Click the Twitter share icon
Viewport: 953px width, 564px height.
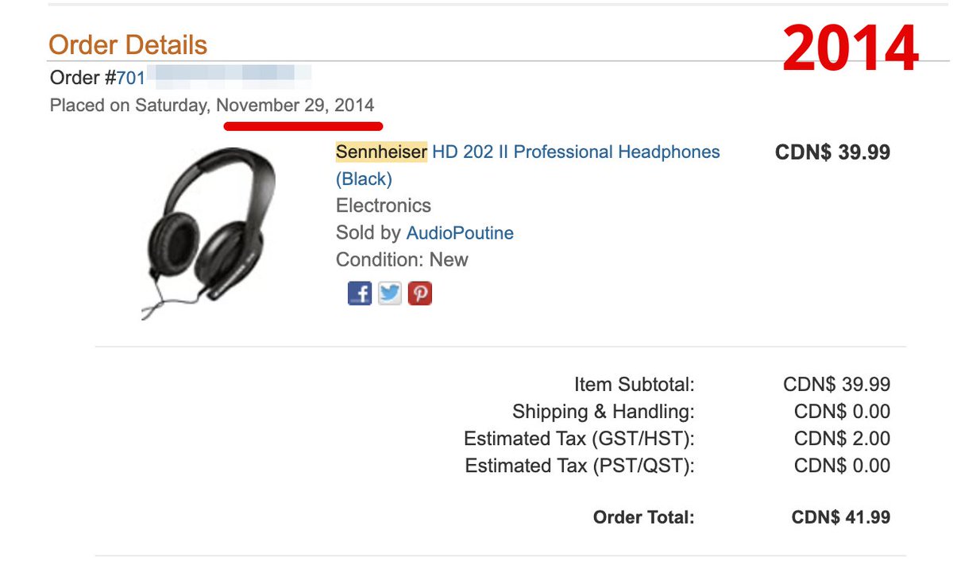390,294
